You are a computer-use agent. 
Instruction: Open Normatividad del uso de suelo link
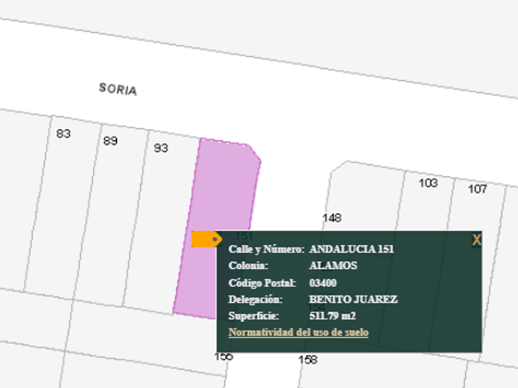[298, 333]
